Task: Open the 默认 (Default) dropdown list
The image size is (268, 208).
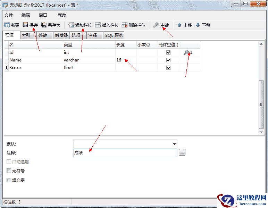Action: [174, 144]
